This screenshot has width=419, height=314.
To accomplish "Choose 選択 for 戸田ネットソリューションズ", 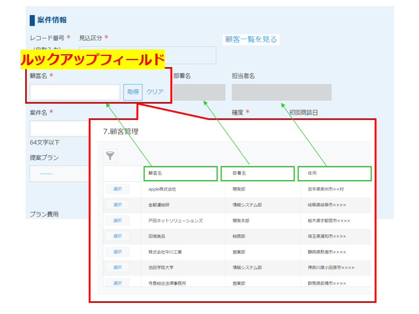I will click(x=117, y=220).
